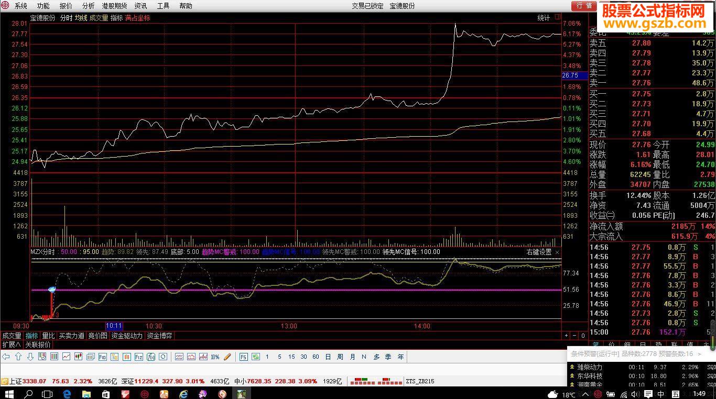The height and width of the screenshot is (399, 716).
Task: Open the 报价 menu
Action: [66, 6]
